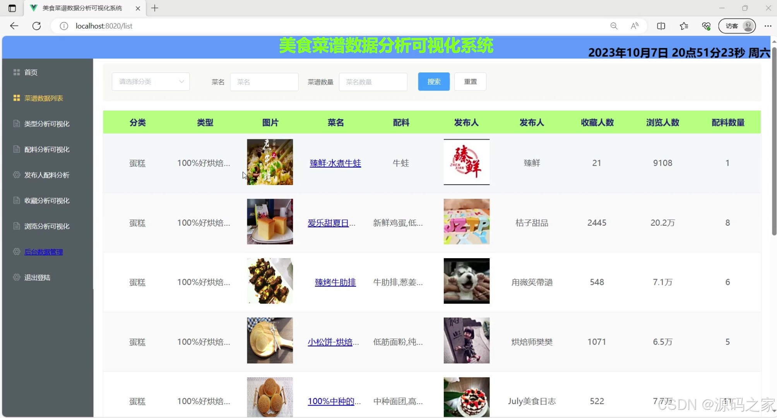This screenshot has width=777, height=418.
Task: Open 配料分析可视化 analysis page
Action: (x=46, y=149)
